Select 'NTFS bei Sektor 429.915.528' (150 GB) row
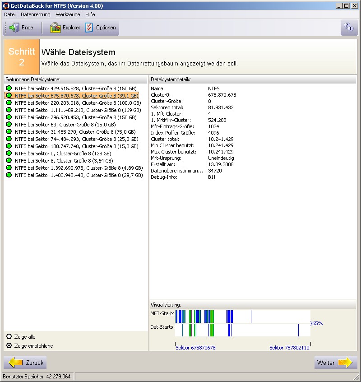Screen dimensions: 361x382 pyautogui.click(x=76, y=89)
